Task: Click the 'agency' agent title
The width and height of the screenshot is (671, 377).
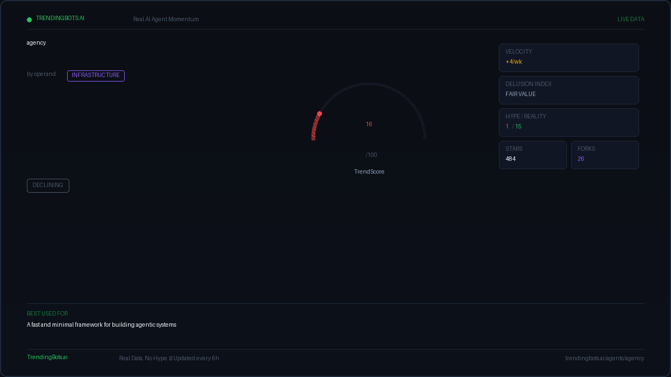Action: pyautogui.click(x=36, y=43)
